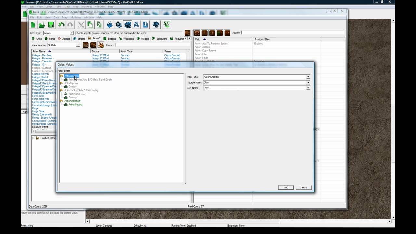Screen dimensions: 416x234
Task: Switch to the Weapons tab
Action: [x=126, y=39]
